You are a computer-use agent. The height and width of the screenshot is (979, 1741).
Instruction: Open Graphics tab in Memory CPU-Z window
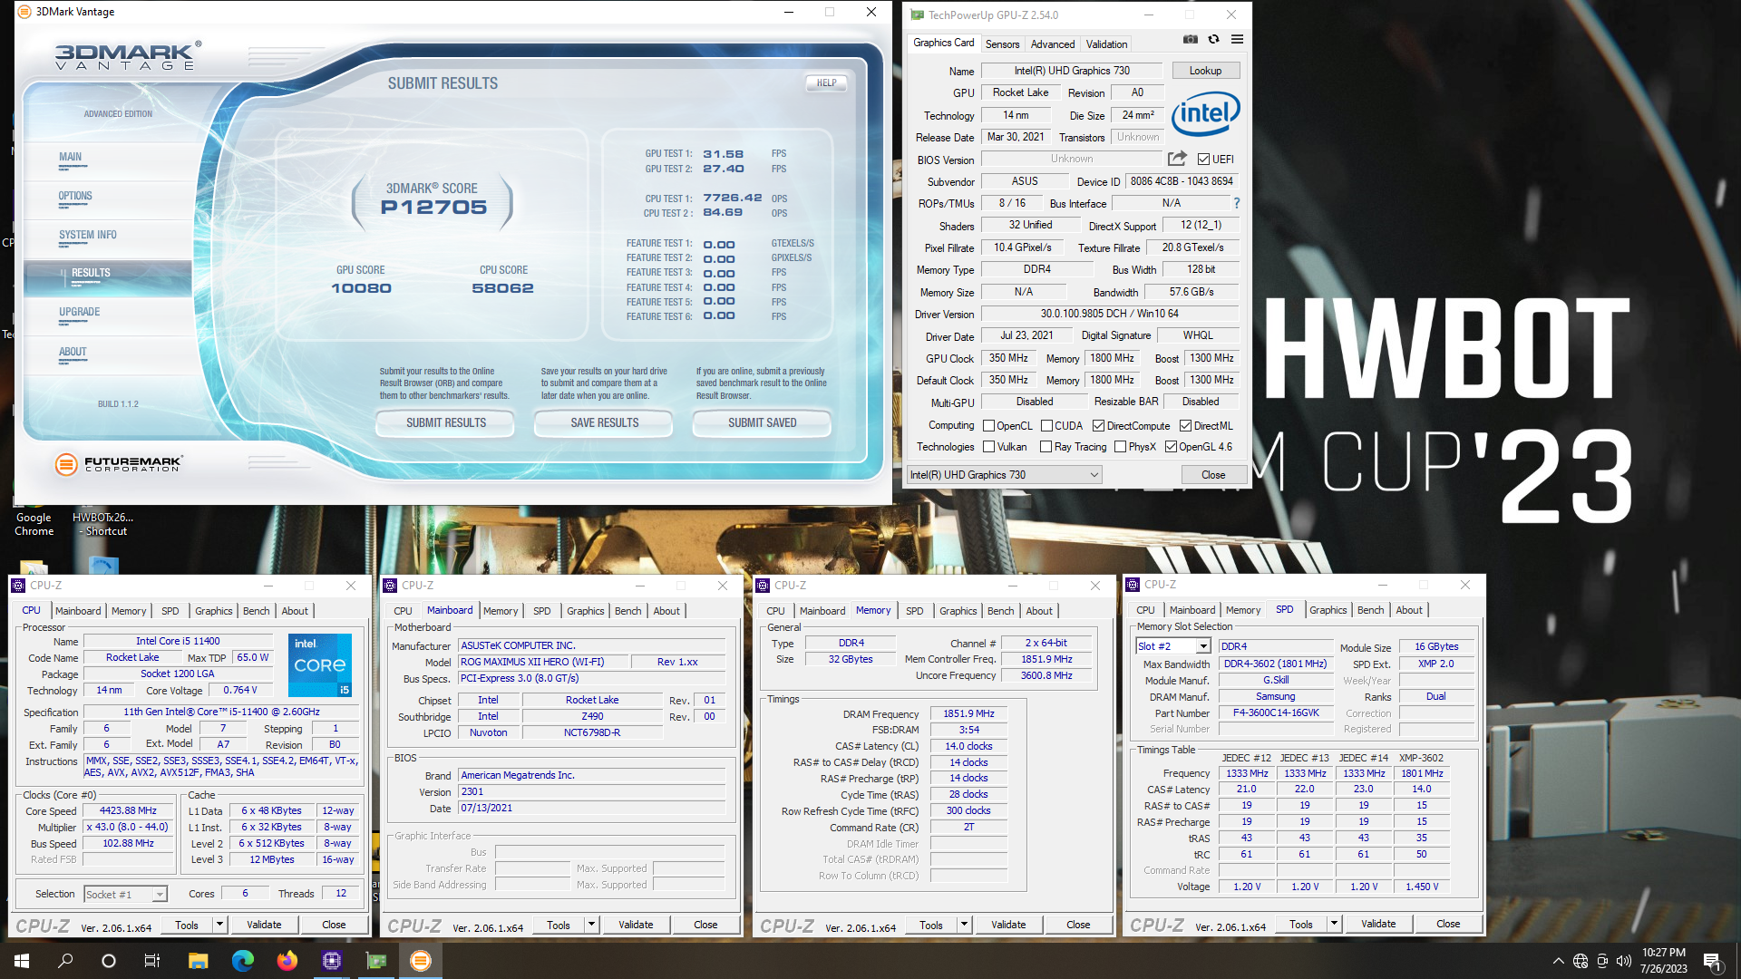click(958, 611)
